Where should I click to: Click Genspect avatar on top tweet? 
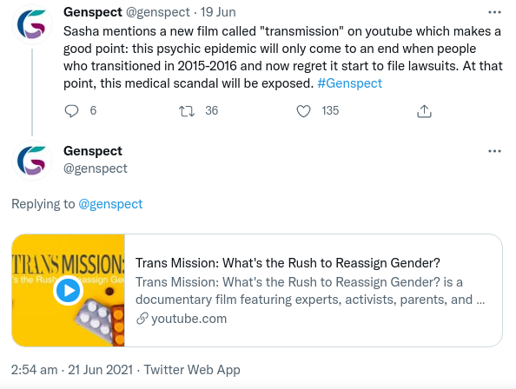coord(32,24)
